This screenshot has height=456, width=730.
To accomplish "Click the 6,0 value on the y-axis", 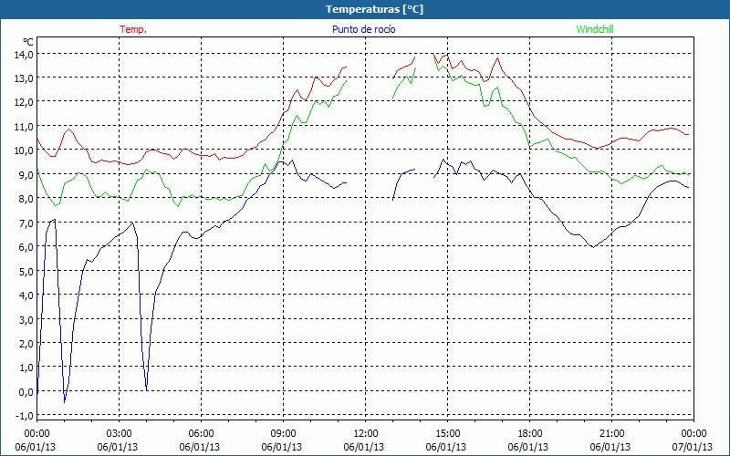I will [26, 247].
